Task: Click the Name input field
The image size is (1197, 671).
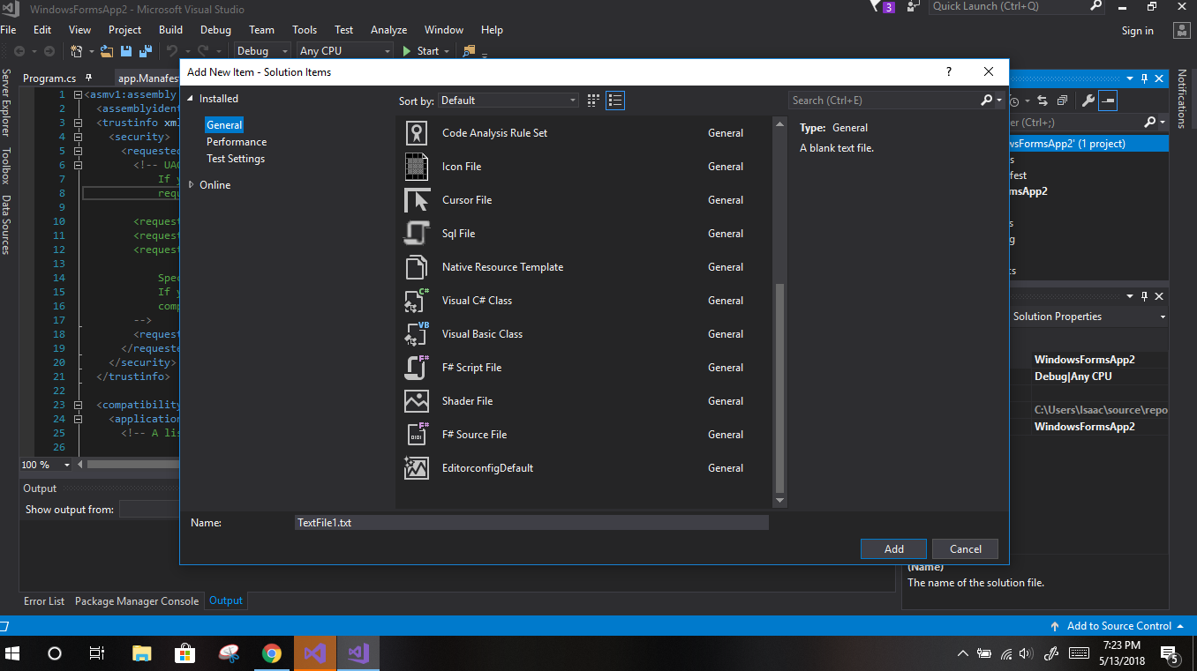Action: [531, 523]
